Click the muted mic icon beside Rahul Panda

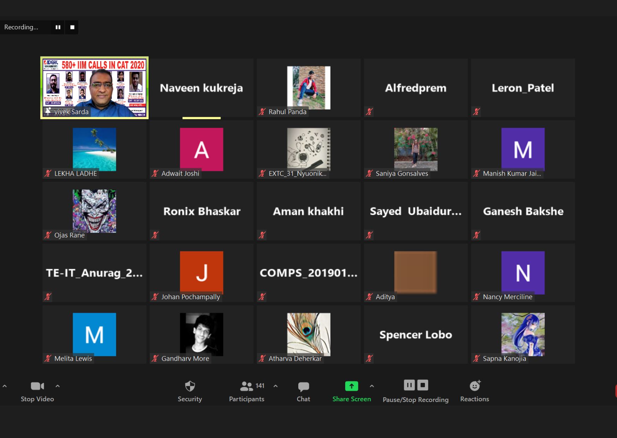pyautogui.click(x=262, y=112)
